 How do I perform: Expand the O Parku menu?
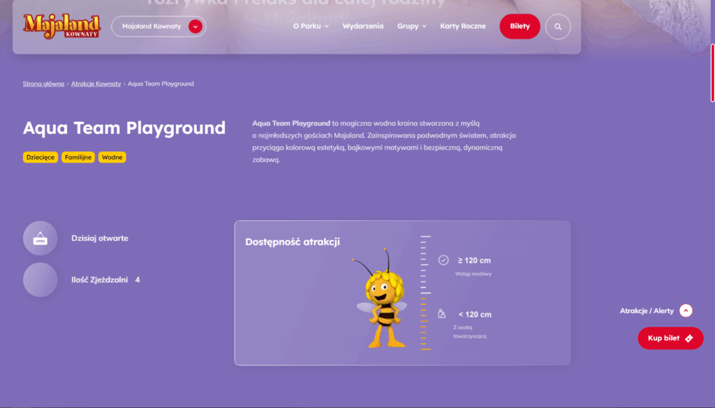pyautogui.click(x=311, y=27)
